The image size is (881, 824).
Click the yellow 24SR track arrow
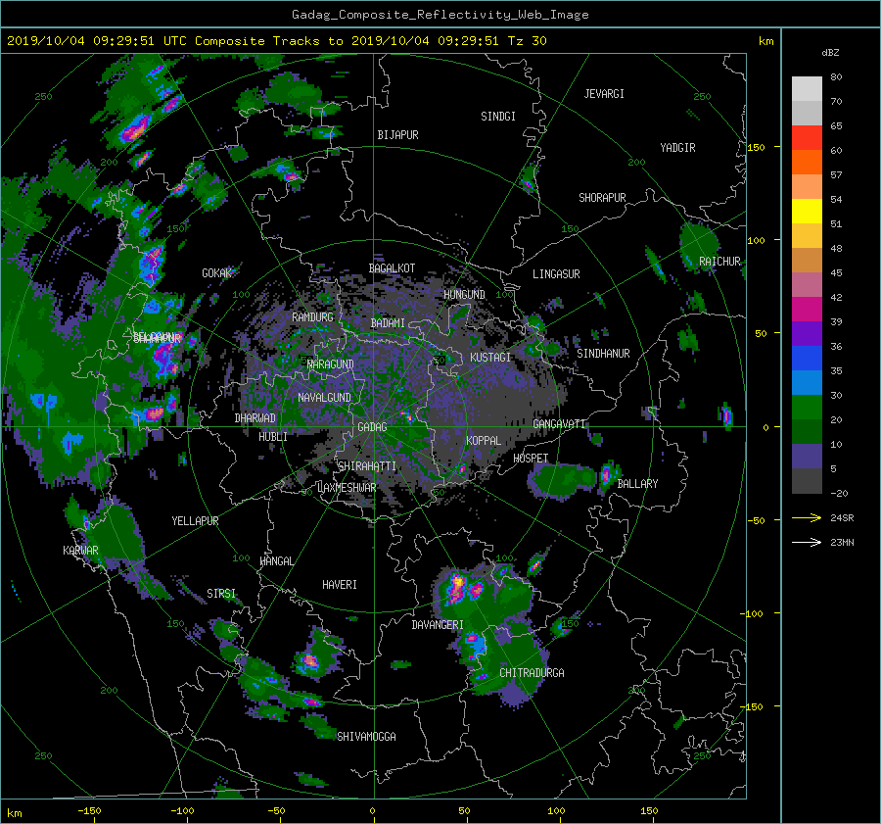click(807, 517)
